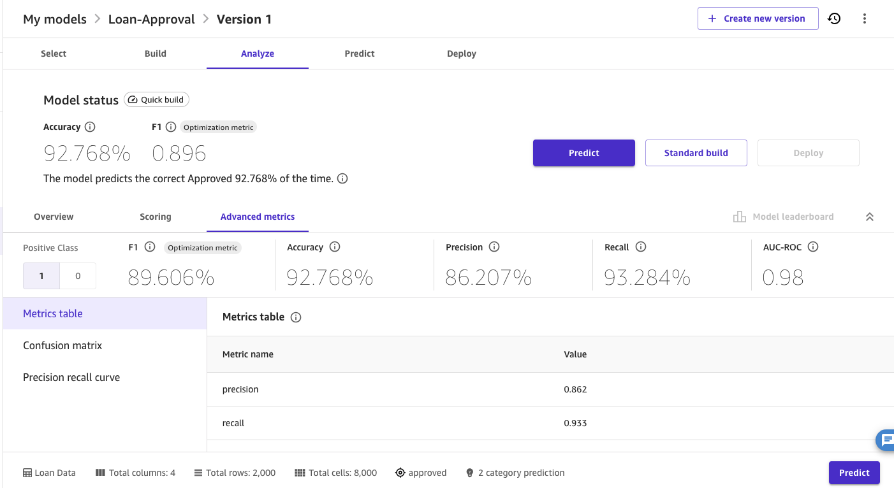Switch to the Scoring tab
The height and width of the screenshot is (488, 894).
click(156, 217)
